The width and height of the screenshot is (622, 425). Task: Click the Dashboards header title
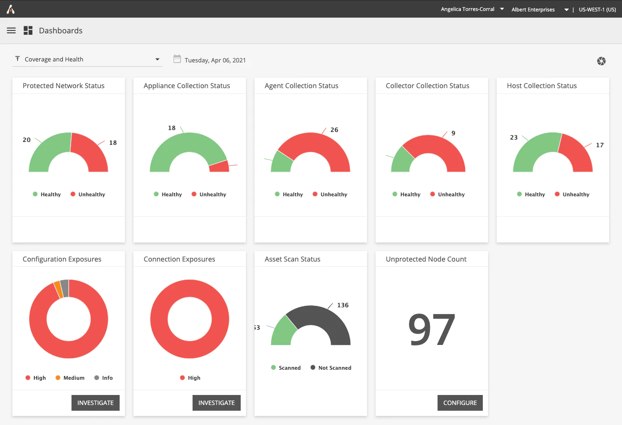click(x=61, y=30)
